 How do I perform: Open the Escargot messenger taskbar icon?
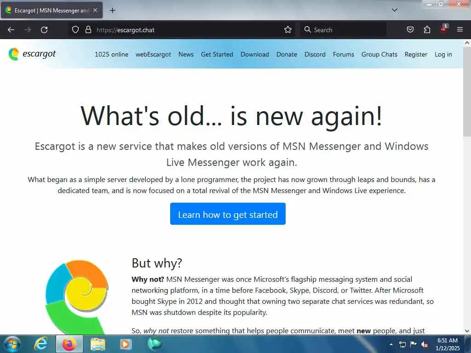point(155,344)
